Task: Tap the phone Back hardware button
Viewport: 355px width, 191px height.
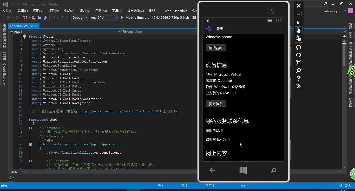Action: [x=213, y=170]
